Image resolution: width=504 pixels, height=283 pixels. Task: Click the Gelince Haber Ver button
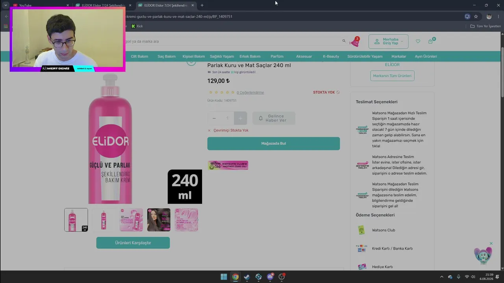tap(274, 118)
